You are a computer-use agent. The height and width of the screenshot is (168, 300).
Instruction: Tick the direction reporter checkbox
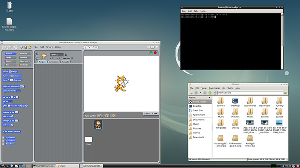[3, 144]
